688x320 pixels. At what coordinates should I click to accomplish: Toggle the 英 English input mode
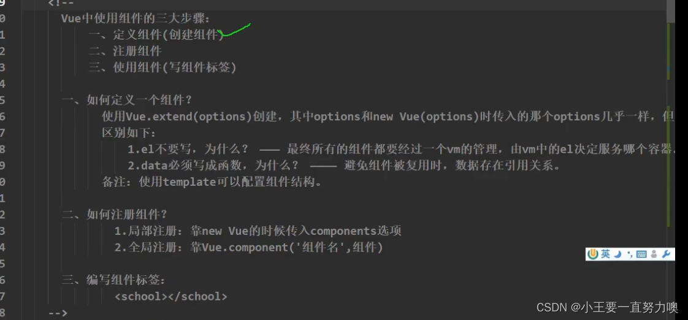coord(605,254)
